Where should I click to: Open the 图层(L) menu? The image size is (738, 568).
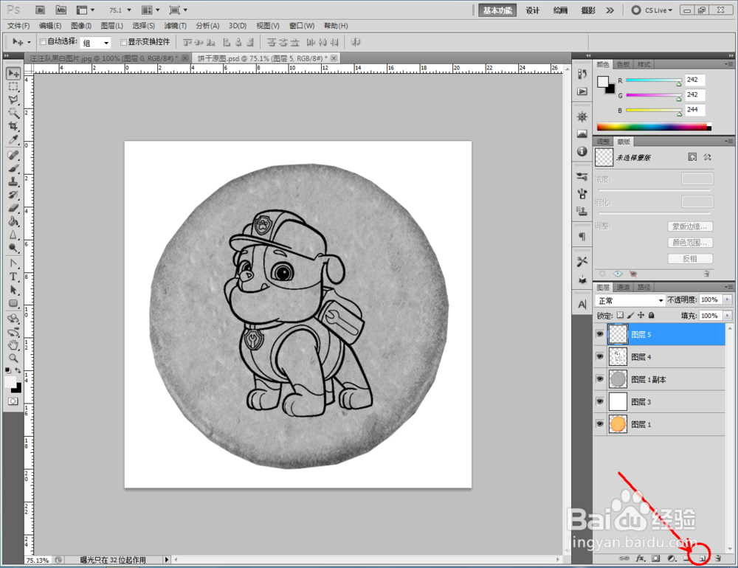coord(112,26)
